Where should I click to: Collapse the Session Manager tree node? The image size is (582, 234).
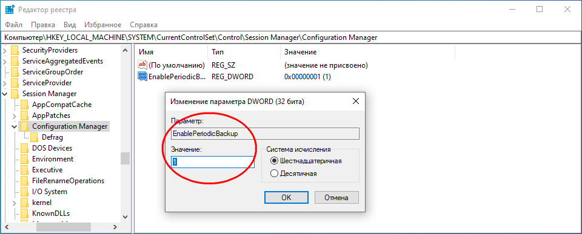click(5, 94)
